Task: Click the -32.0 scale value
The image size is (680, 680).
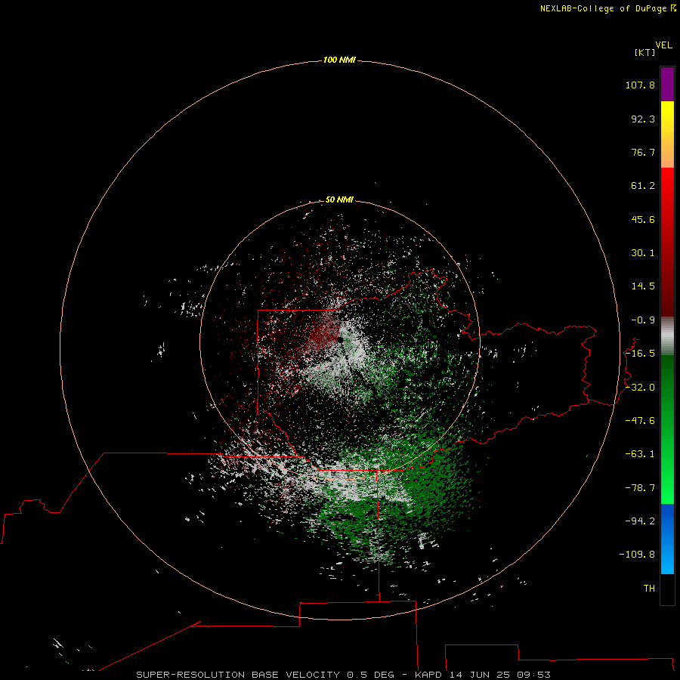Action: [640, 388]
